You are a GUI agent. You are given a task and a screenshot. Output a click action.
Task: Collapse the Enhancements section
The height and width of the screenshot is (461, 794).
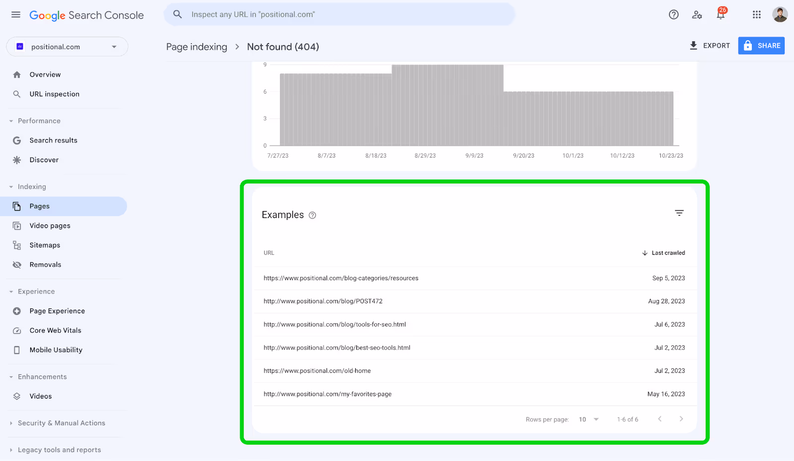[x=11, y=377]
